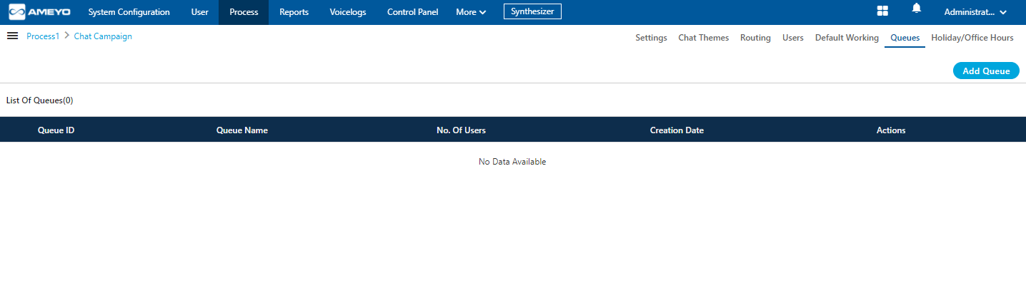The width and height of the screenshot is (1026, 285).
Task: Go to Process1 breadcrumb link
Action: pos(43,36)
